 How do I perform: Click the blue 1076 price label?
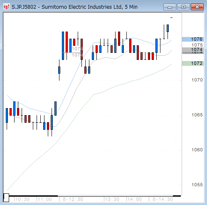(x=193, y=39)
